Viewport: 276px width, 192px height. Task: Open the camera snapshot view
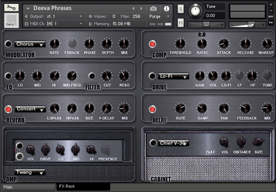(153, 8)
